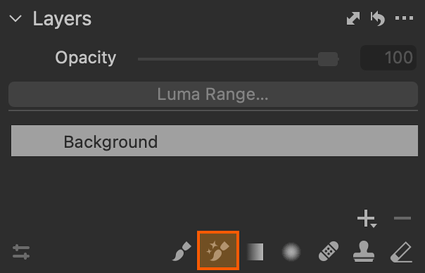Deselect the highlighted Magic Brush tool
The image size is (425, 273).
coord(218,250)
